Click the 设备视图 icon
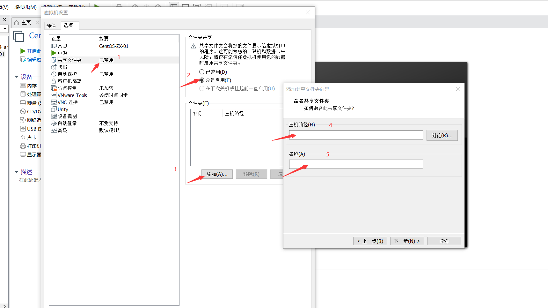The image size is (548, 308). pyautogui.click(x=54, y=116)
